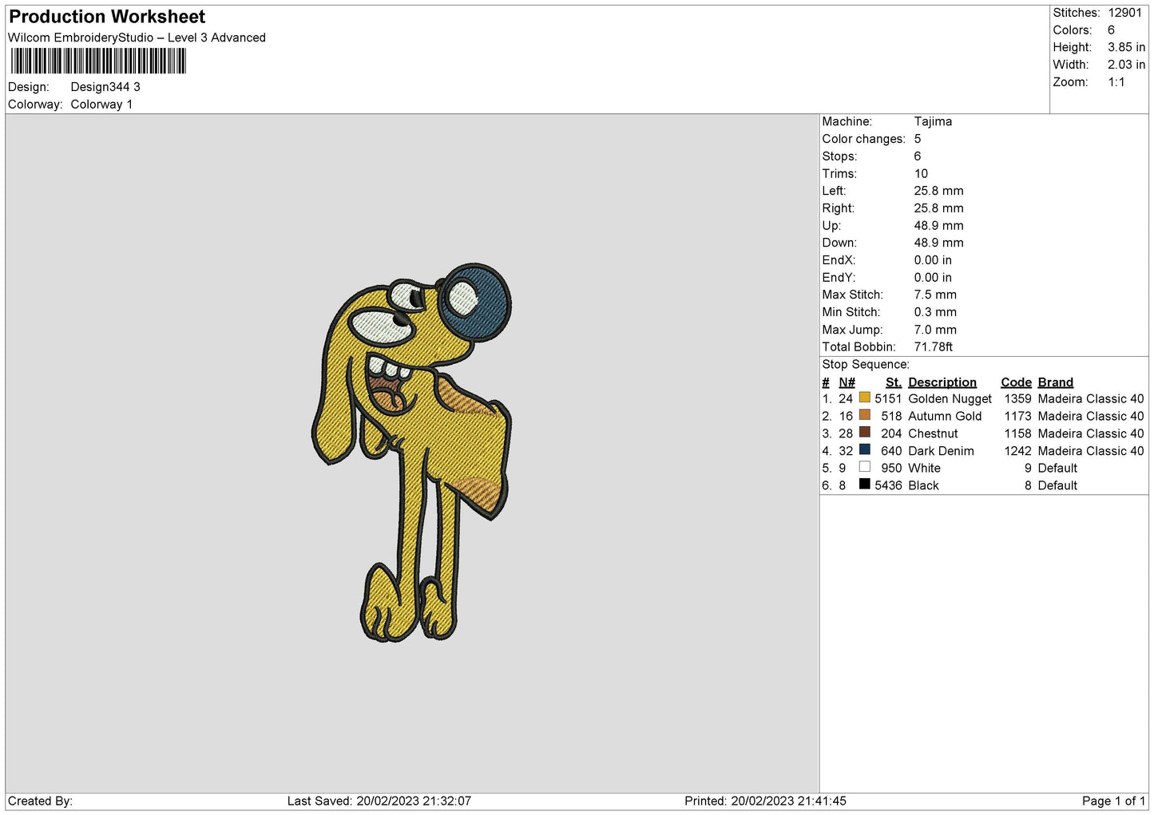Screen dimensions: 1154x815
Task: Click the Brand column header
Action: point(1055,382)
